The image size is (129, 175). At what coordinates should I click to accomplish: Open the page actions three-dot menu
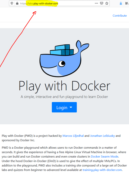[96, 3]
